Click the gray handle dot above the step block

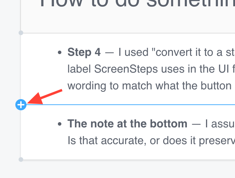click(x=21, y=33)
